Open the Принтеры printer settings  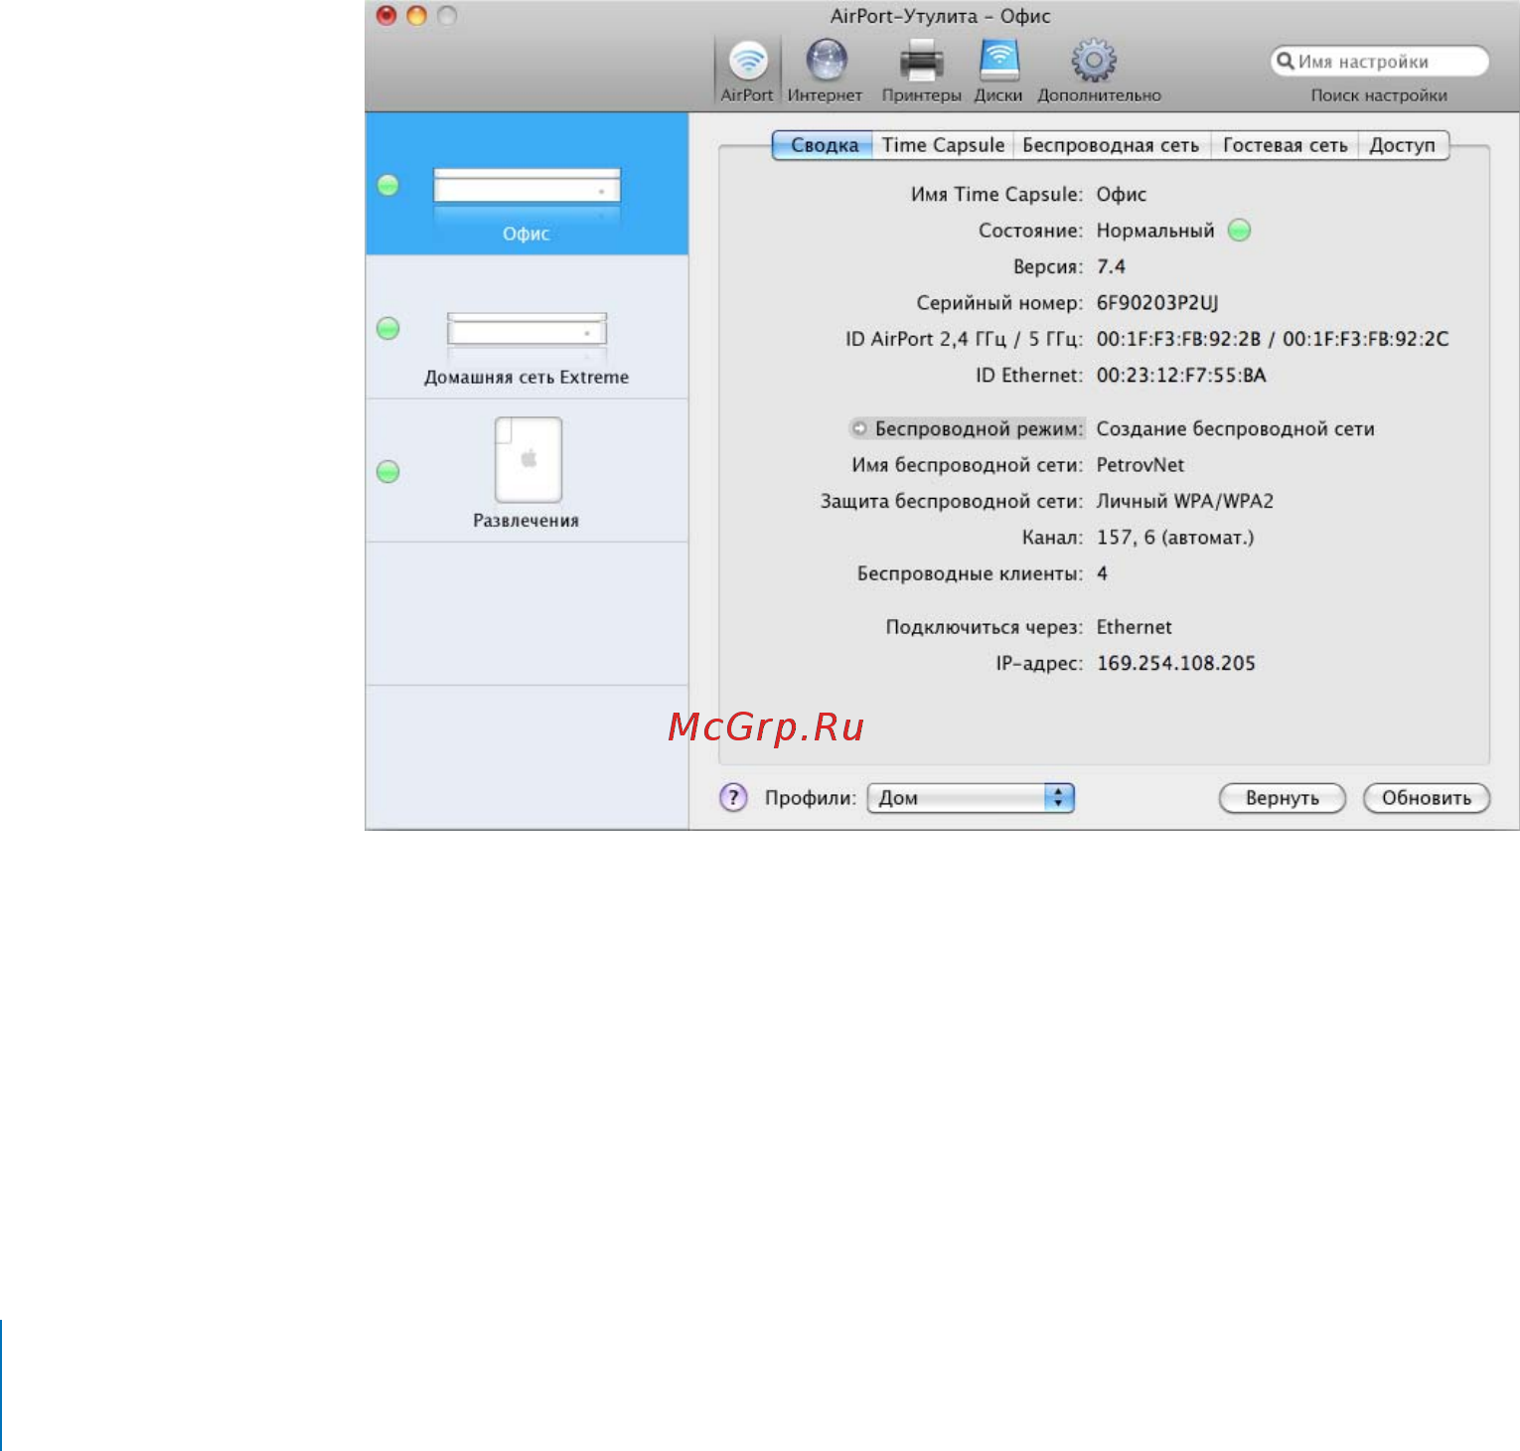pos(921,71)
